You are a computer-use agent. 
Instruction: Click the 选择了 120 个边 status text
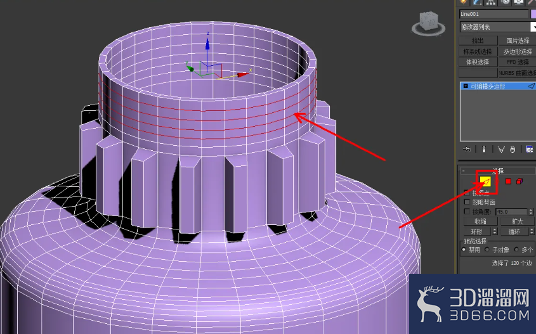tap(512, 263)
